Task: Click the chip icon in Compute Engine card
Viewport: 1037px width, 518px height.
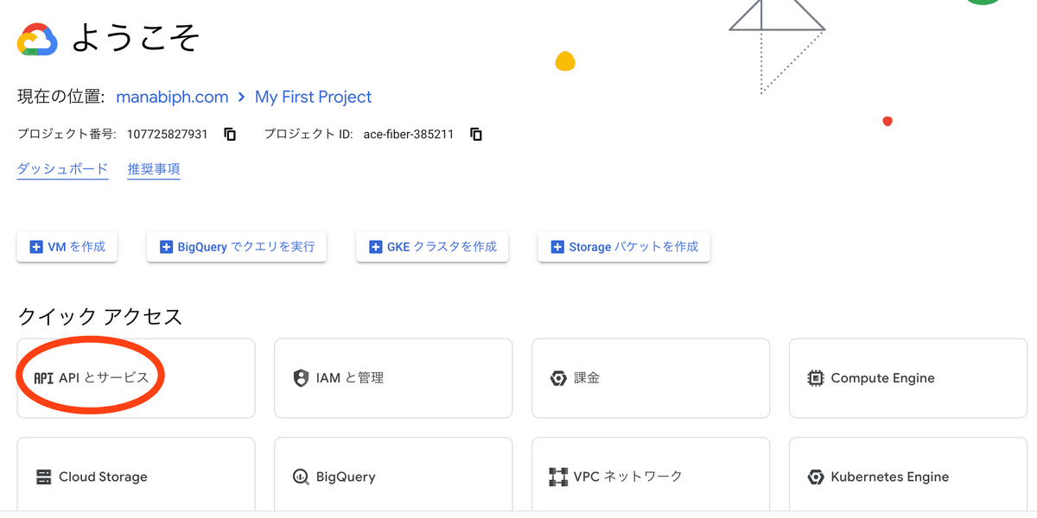Action: point(815,378)
